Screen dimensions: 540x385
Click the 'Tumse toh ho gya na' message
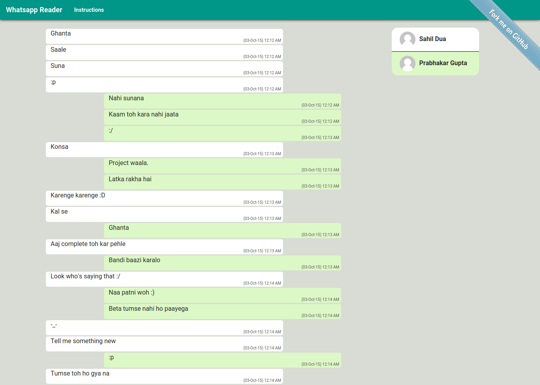[x=164, y=376]
